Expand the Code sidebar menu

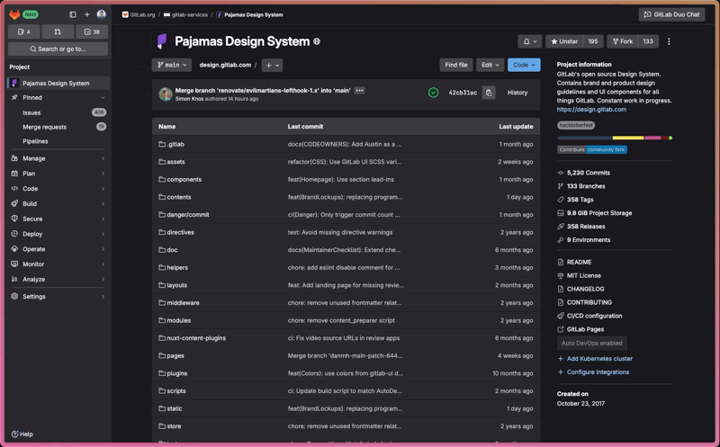click(x=58, y=189)
